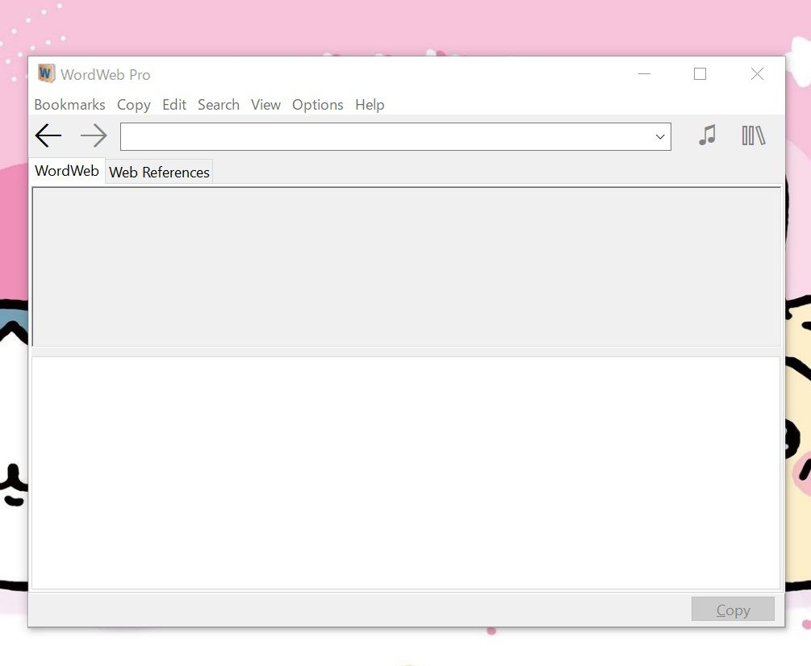Expand the word lookup dropdown arrow
The height and width of the screenshot is (666, 811).
[660, 137]
